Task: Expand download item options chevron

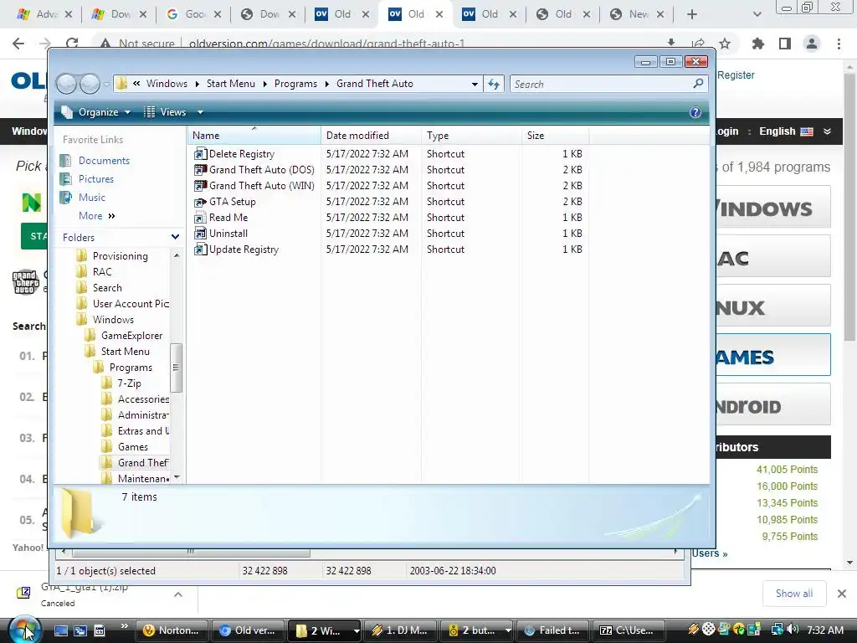Action: (178, 594)
